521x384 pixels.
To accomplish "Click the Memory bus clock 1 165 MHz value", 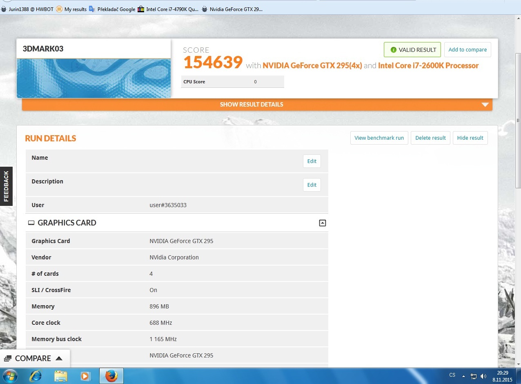I will 163,339.
